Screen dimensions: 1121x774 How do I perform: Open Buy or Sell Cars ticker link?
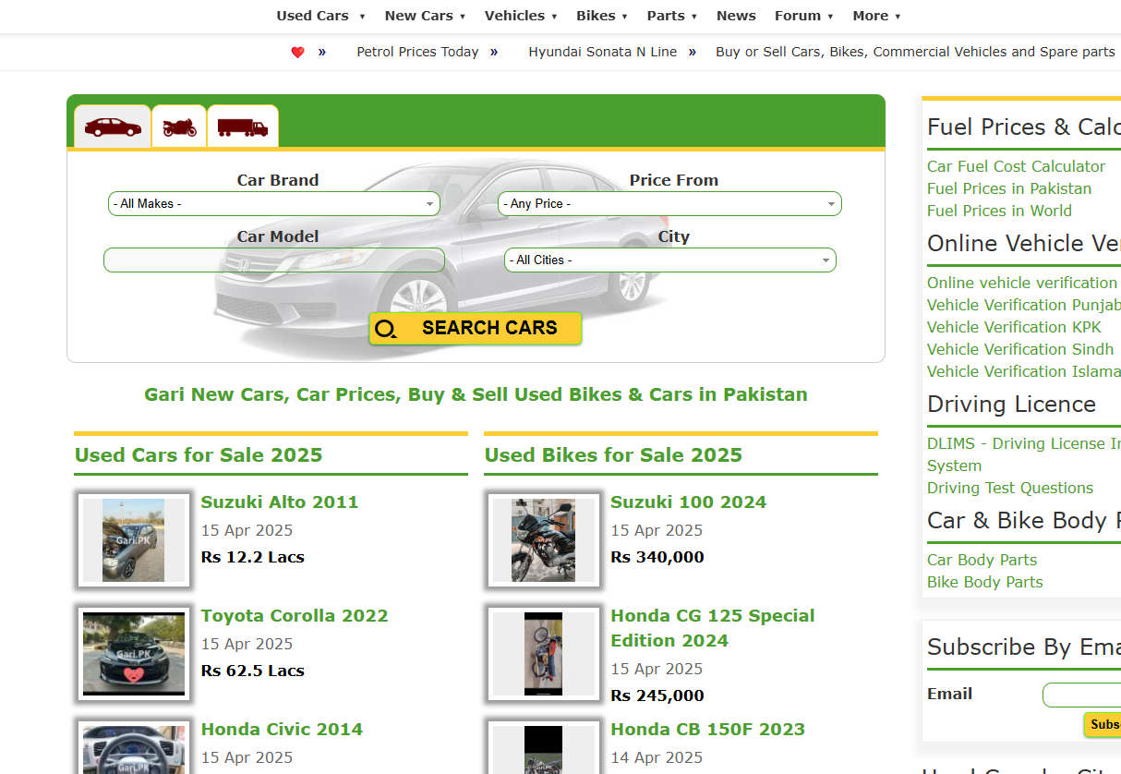[915, 52]
